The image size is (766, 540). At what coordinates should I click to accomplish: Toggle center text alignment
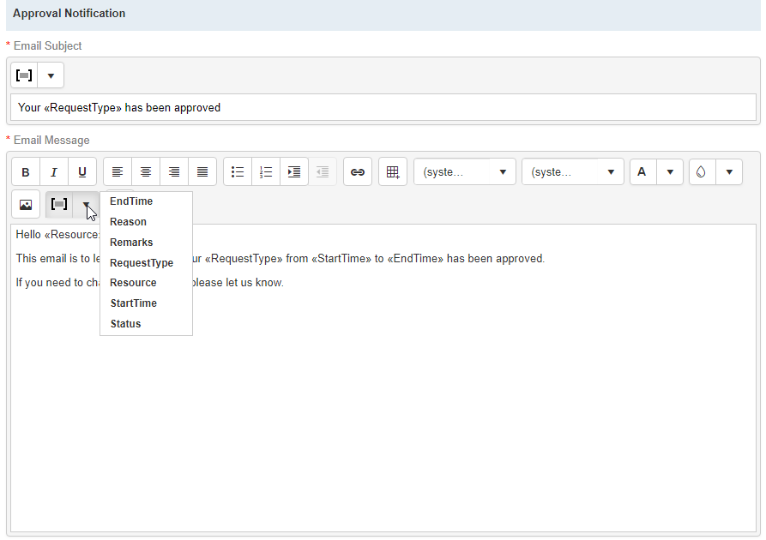146,171
